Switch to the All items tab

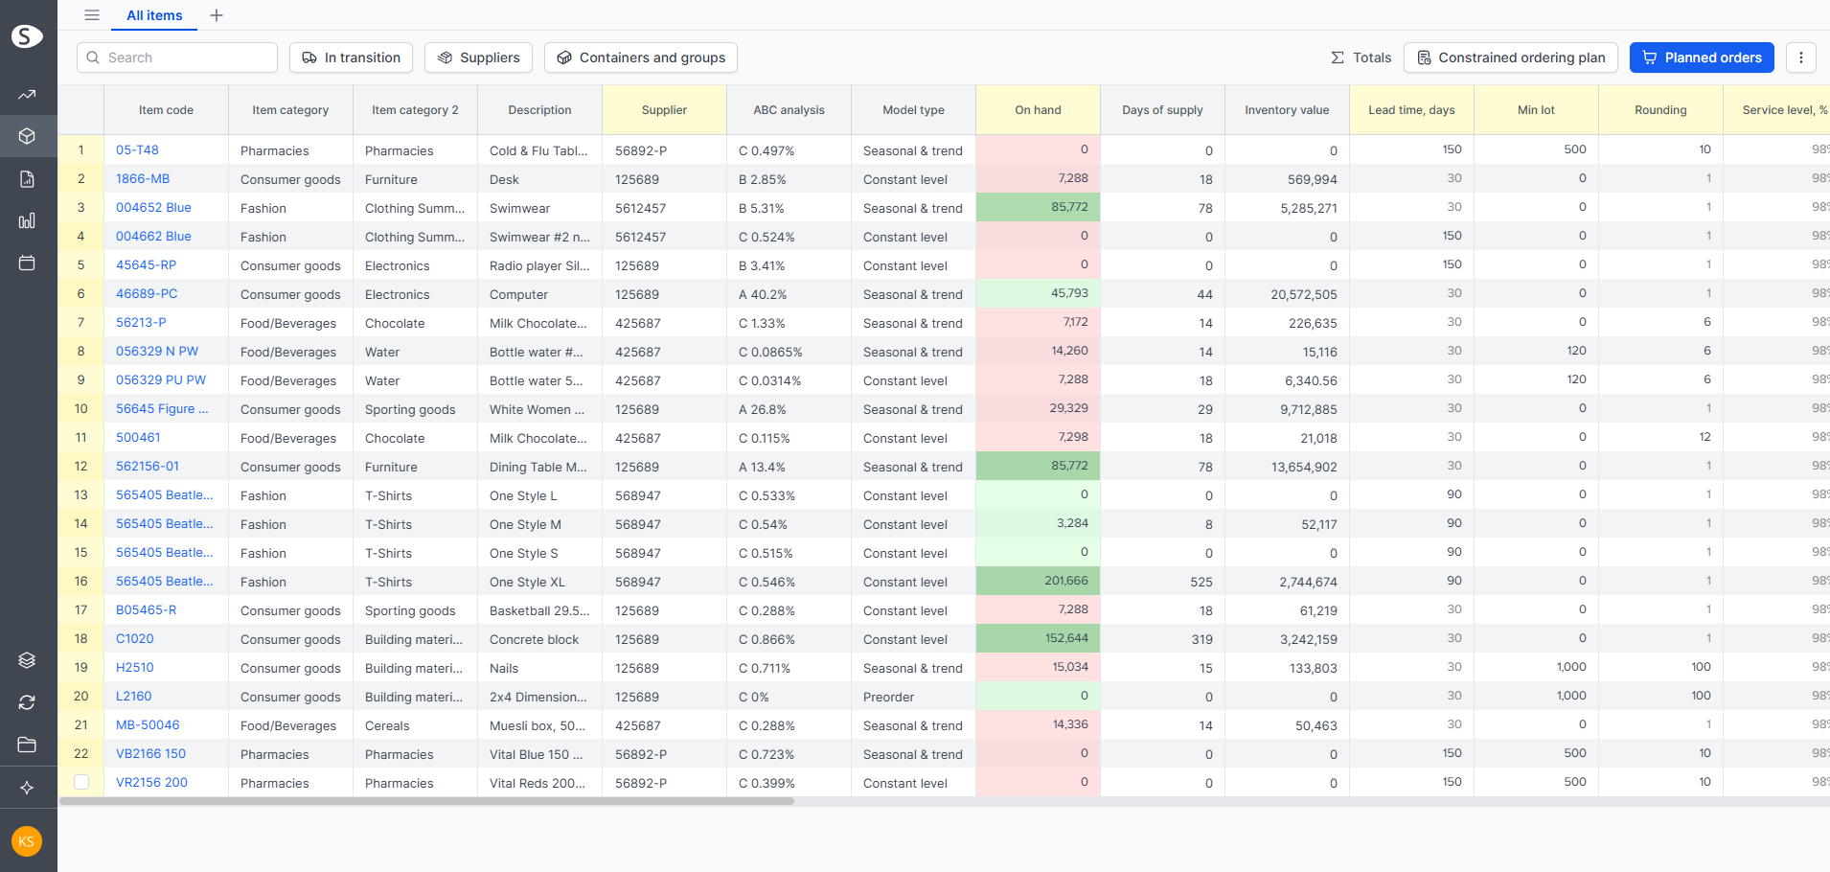[x=154, y=15]
